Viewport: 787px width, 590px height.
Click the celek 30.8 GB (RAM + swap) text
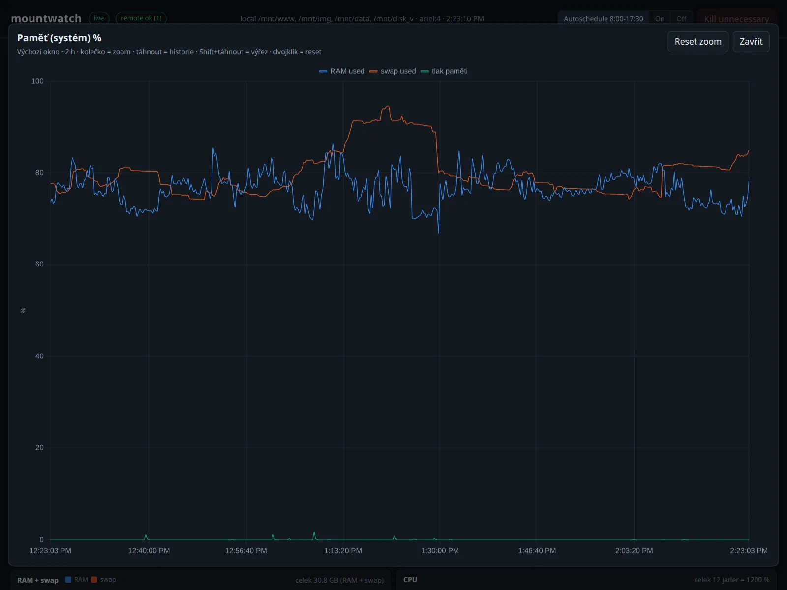pyautogui.click(x=339, y=580)
